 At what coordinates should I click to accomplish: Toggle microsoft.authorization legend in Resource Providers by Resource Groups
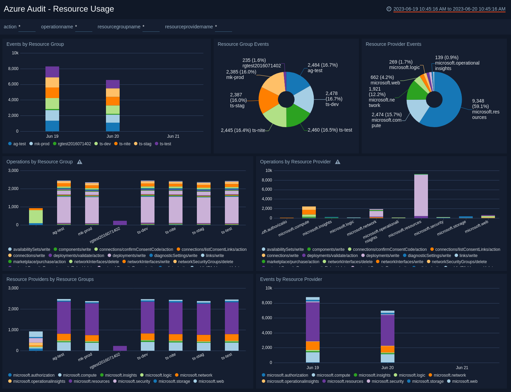(x=31, y=375)
